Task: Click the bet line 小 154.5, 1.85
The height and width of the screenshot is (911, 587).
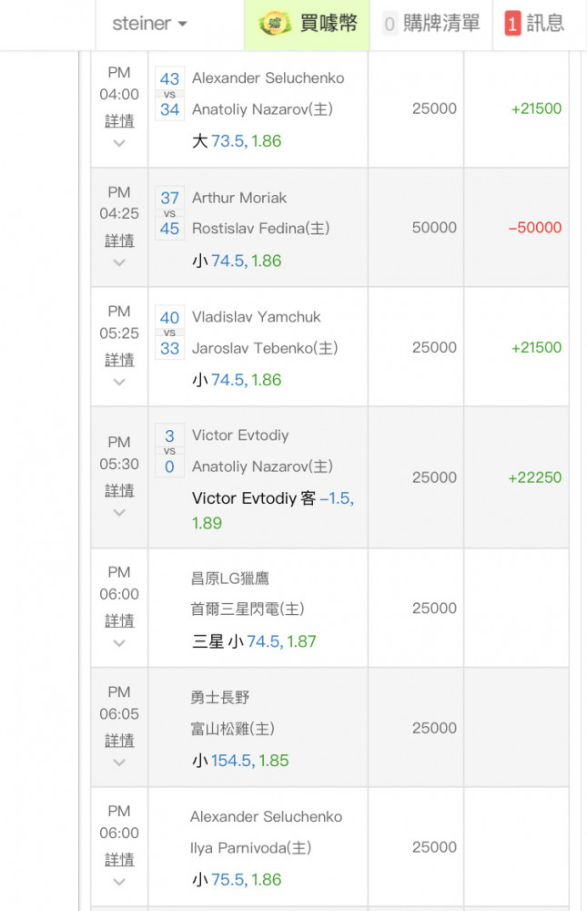Action: [x=240, y=760]
